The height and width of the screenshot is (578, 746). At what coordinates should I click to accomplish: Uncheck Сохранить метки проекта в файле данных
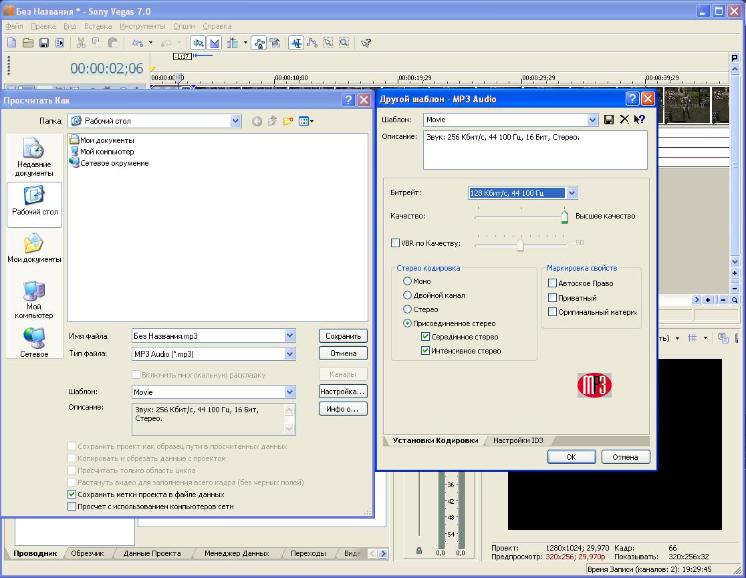[x=72, y=494]
